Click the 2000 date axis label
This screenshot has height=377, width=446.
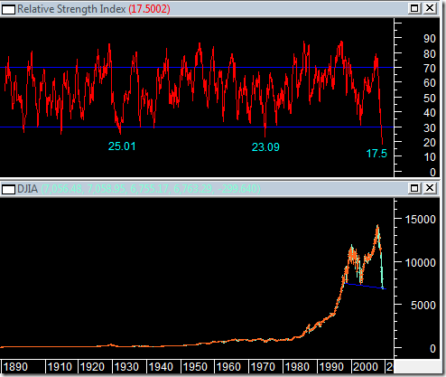tap(366, 367)
